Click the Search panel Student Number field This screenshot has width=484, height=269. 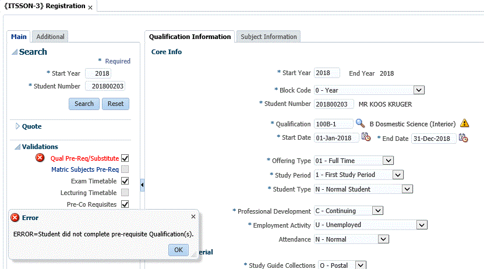[x=105, y=86]
